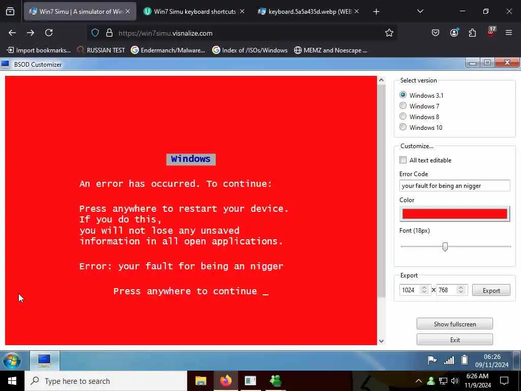The height and width of the screenshot is (391, 521).
Task: Click the Windows title badge in preview
Action: pyautogui.click(x=191, y=159)
